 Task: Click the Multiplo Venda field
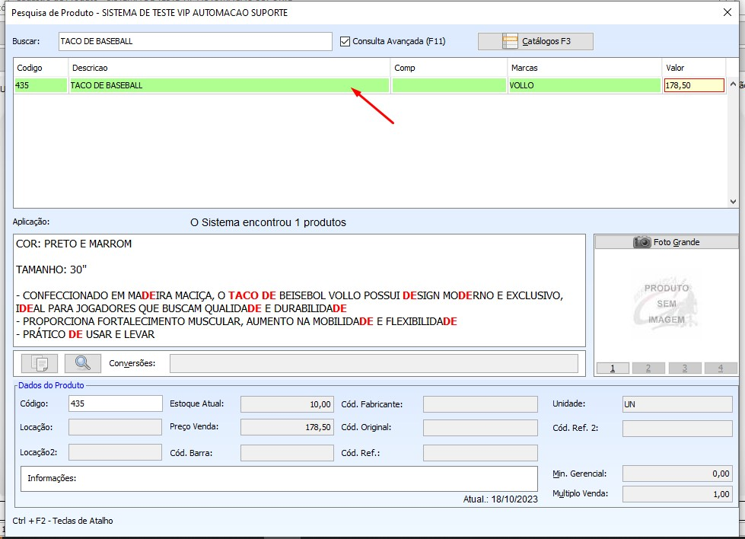click(677, 494)
